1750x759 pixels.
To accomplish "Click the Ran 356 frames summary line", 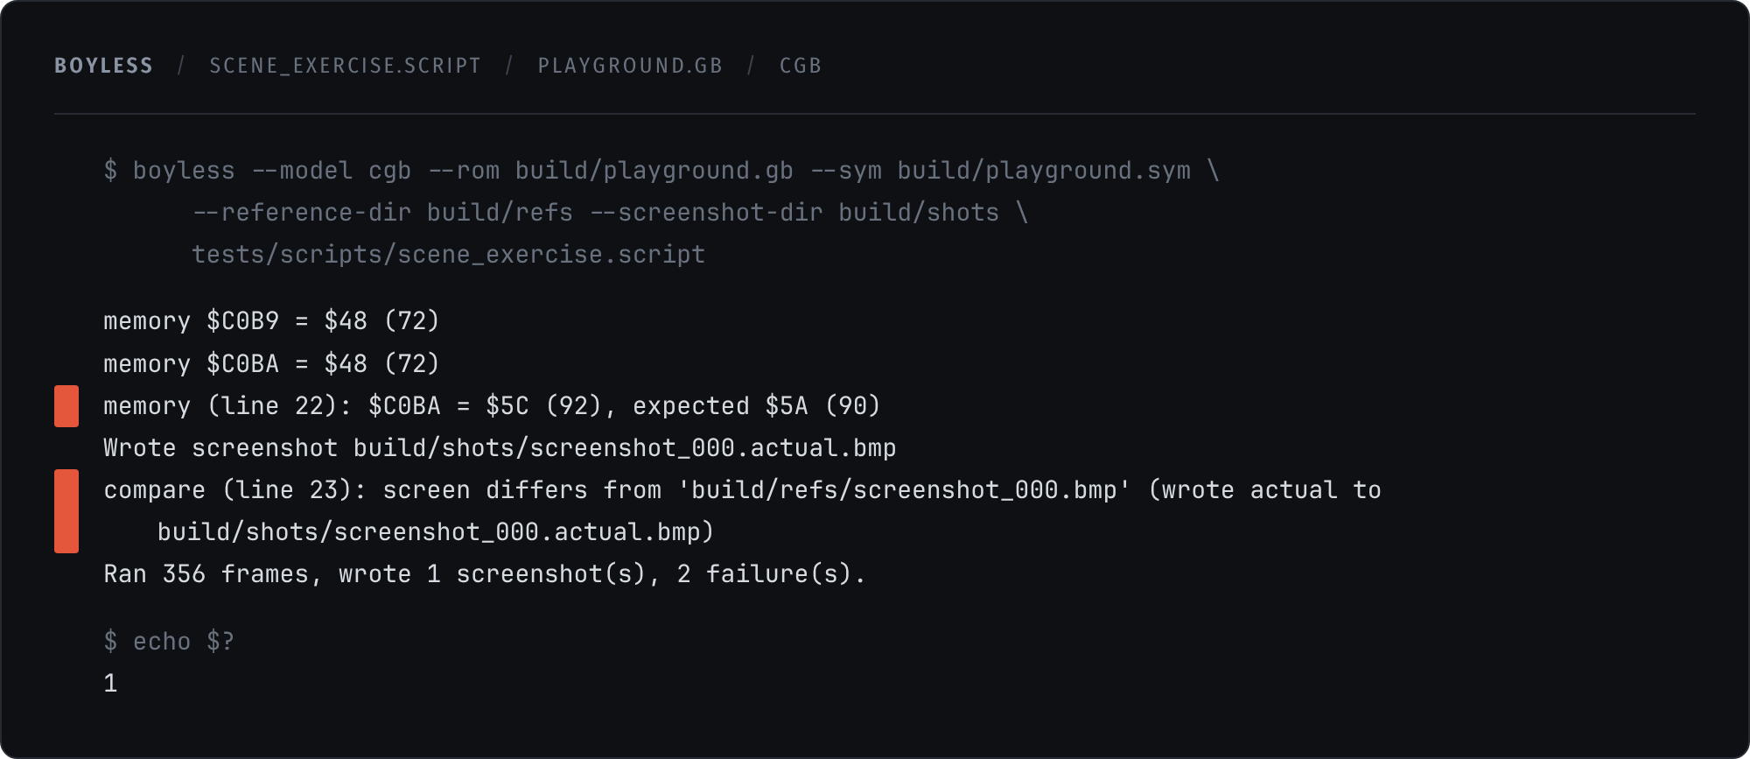I will coord(485,574).
